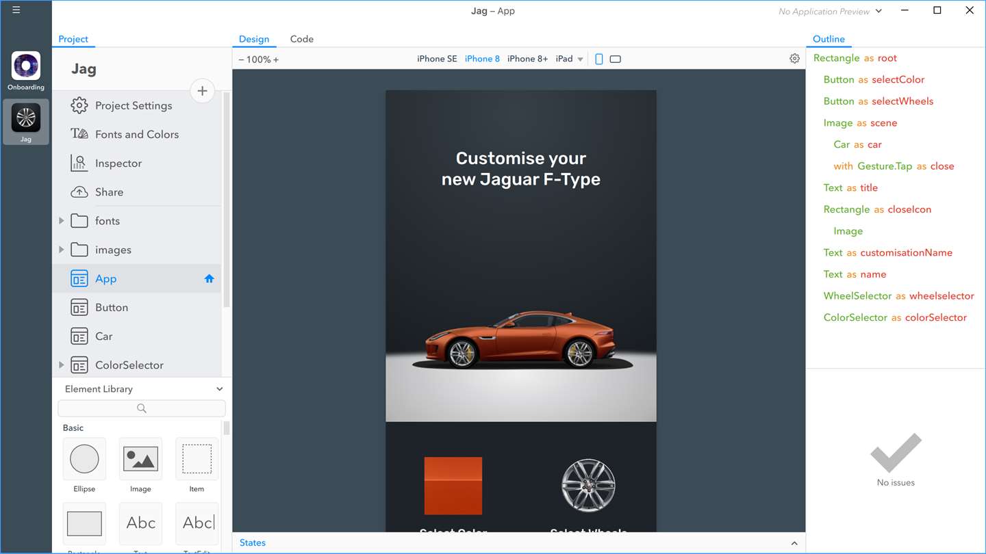Viewport: 986px width, 554px height.
Task: Open the States panel label
Action: (x=253, y=542)
